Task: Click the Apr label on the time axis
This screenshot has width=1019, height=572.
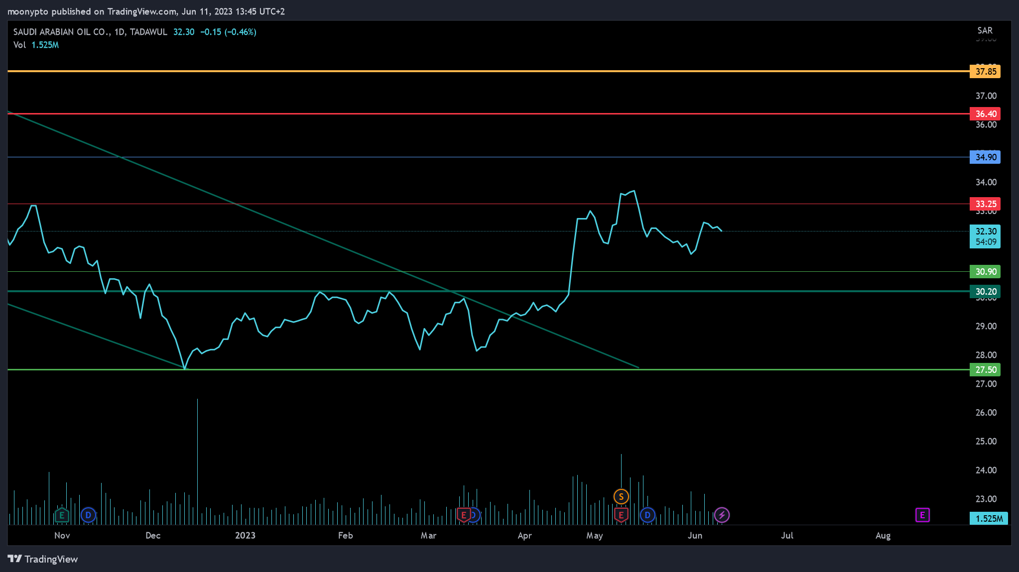Action: [524, 536]
